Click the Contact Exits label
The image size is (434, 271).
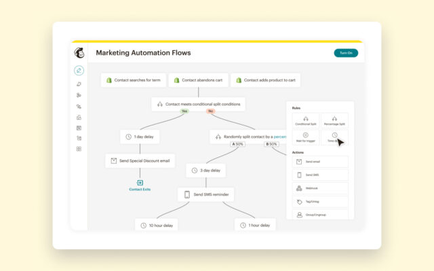coord(140,190)
